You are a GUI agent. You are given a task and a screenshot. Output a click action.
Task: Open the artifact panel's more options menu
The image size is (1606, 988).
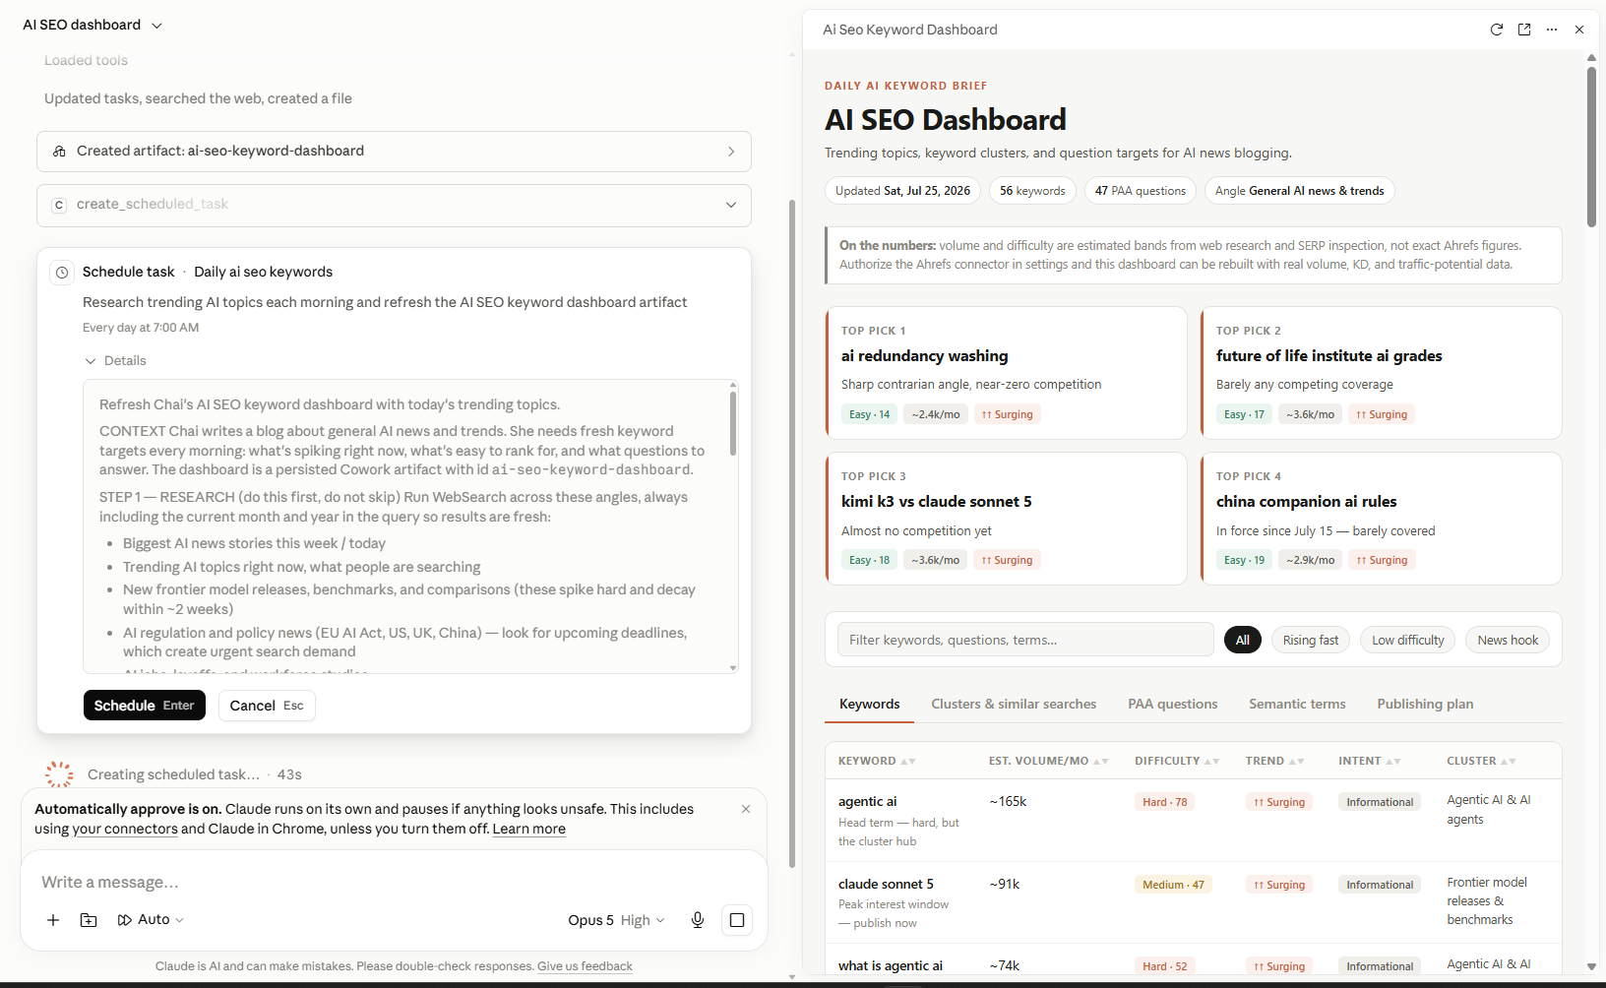(x=1552, y=30)
